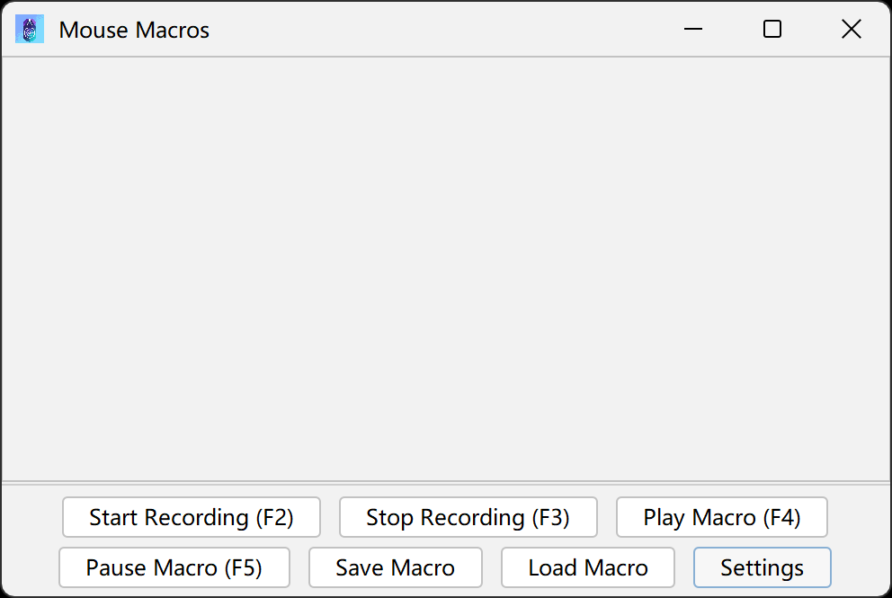Play the macro with the F4 button
This screenshot has width=892, height=598.
721,517
